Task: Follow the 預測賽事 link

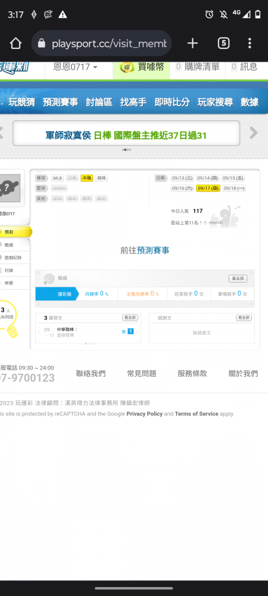Action: point(153,250)
